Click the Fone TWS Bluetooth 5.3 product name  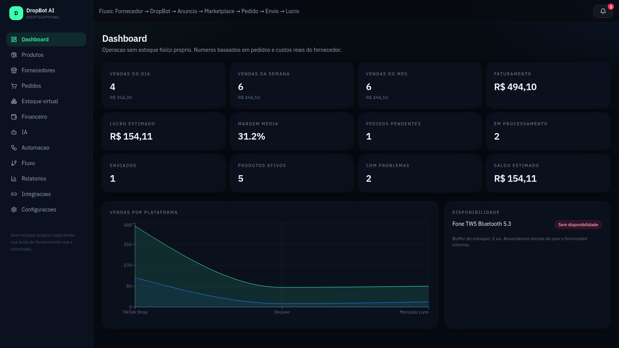[x=482, y=224]
